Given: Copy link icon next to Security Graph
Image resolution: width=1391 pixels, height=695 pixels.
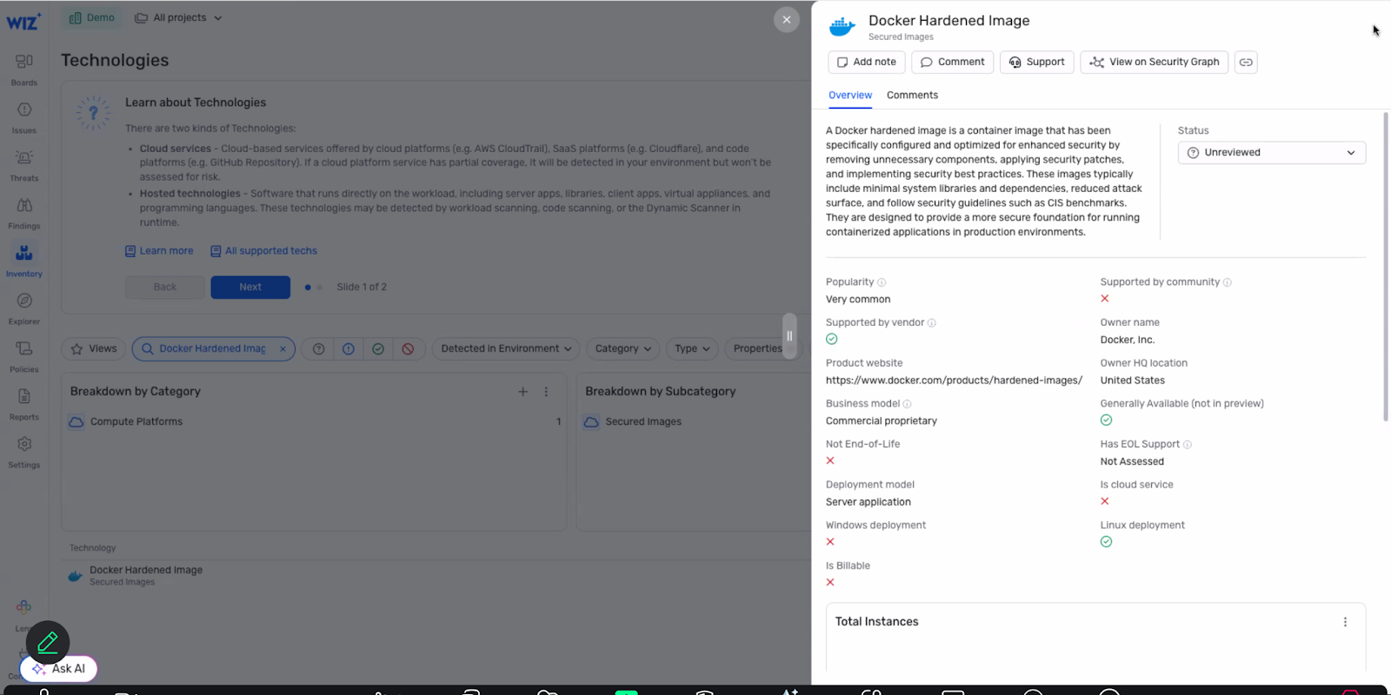Looking at the screenshot, I should coord(1246,63).
